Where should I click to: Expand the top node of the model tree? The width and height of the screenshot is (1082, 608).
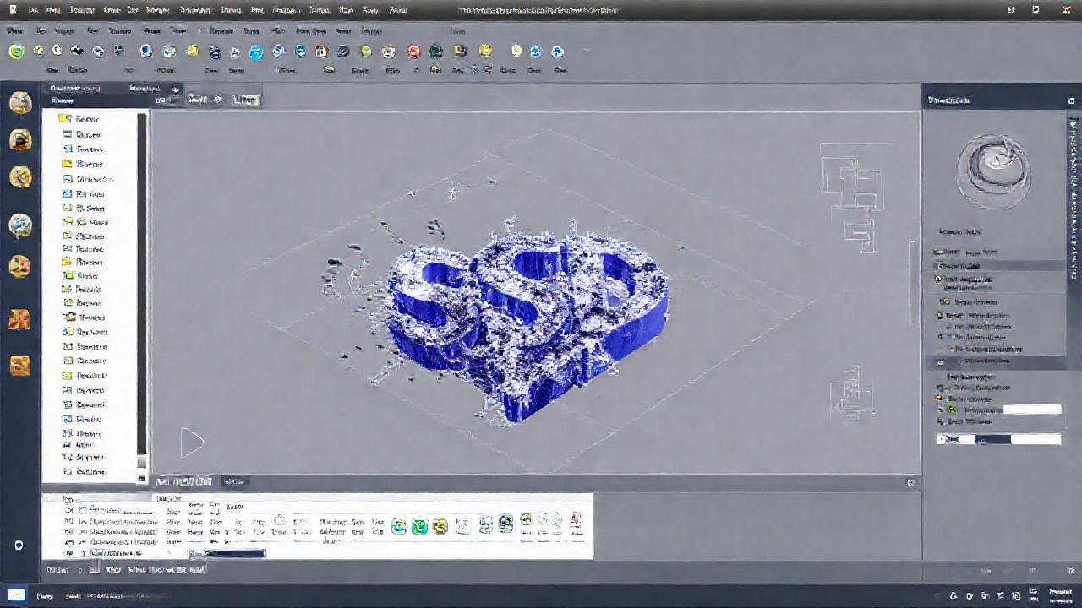click(x=57, y=119)
